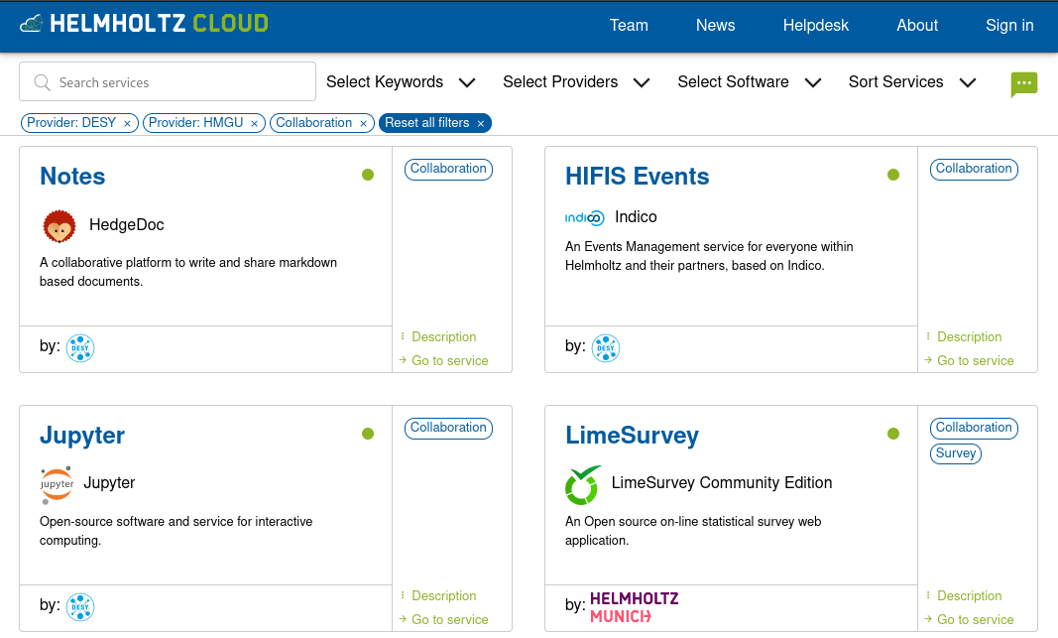1058x638 pixels.
Task: Go to service for LimeSurvey
Action: point(975,620)
